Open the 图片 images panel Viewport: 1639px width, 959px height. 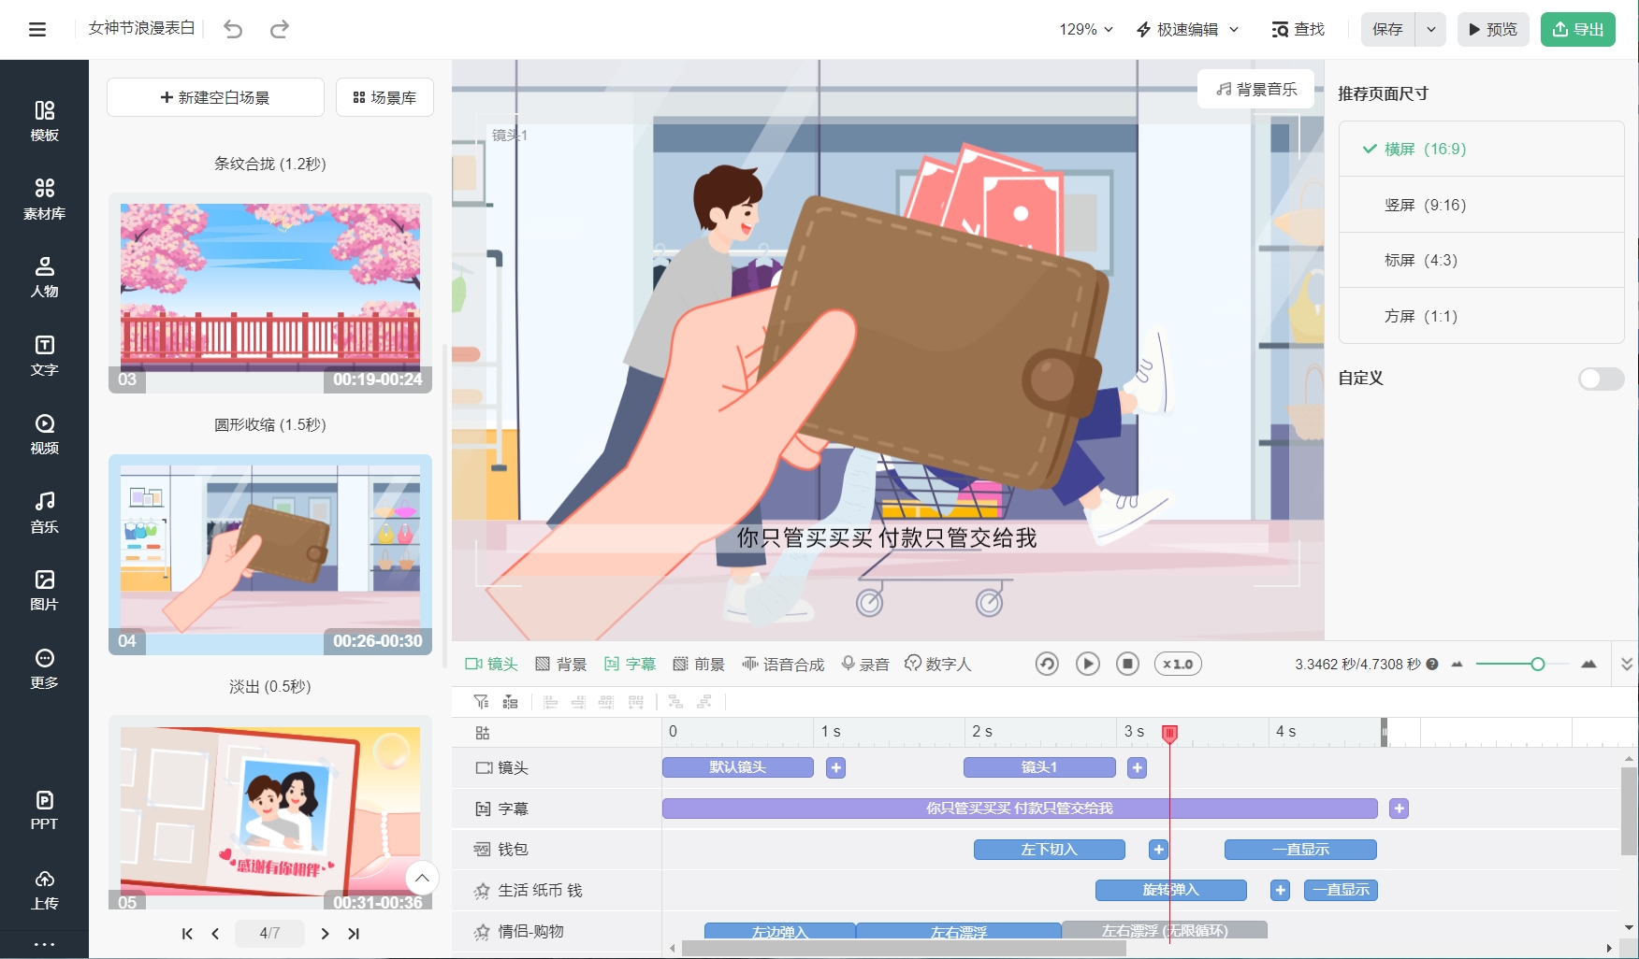44,591
